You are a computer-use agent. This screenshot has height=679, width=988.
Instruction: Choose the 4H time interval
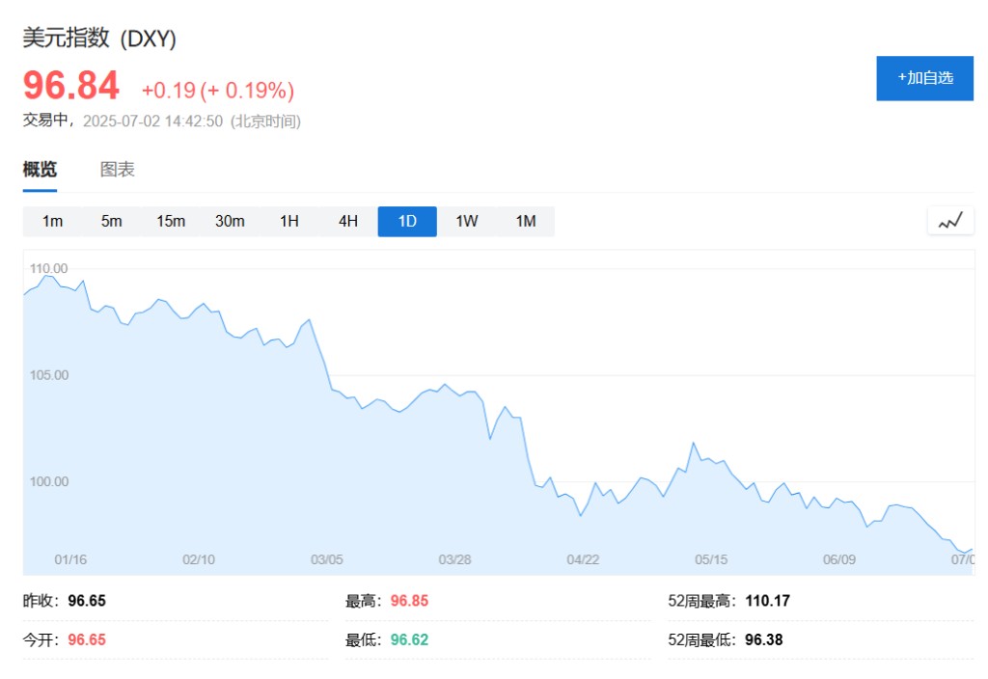[x=348, y=221]
